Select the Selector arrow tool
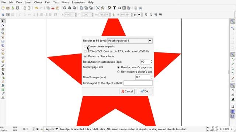Screen dimensions: 236x132 (x=3, y=21)
